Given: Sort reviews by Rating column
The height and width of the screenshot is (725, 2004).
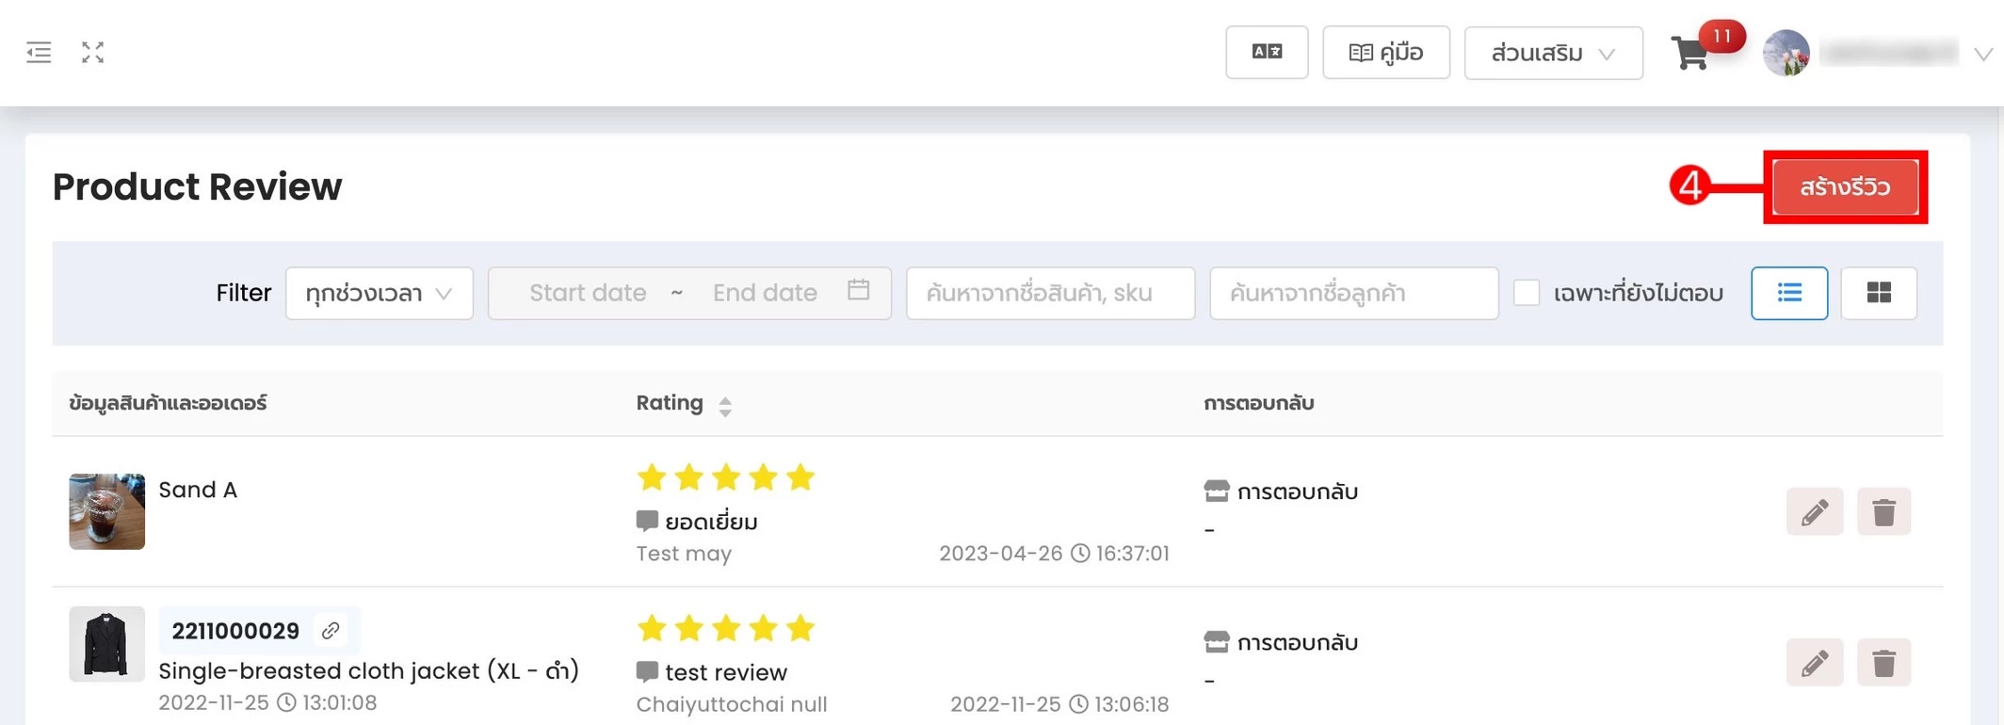Looking at the screenshot, I should point(725,403).
